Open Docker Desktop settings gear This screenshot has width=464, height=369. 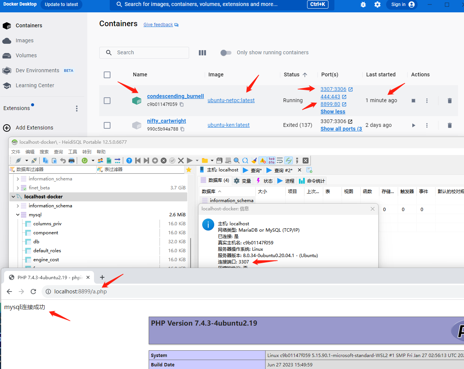[x=377, y=4]
